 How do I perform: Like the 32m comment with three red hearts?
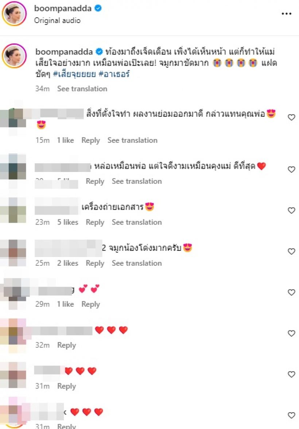(x=291, y=333)
